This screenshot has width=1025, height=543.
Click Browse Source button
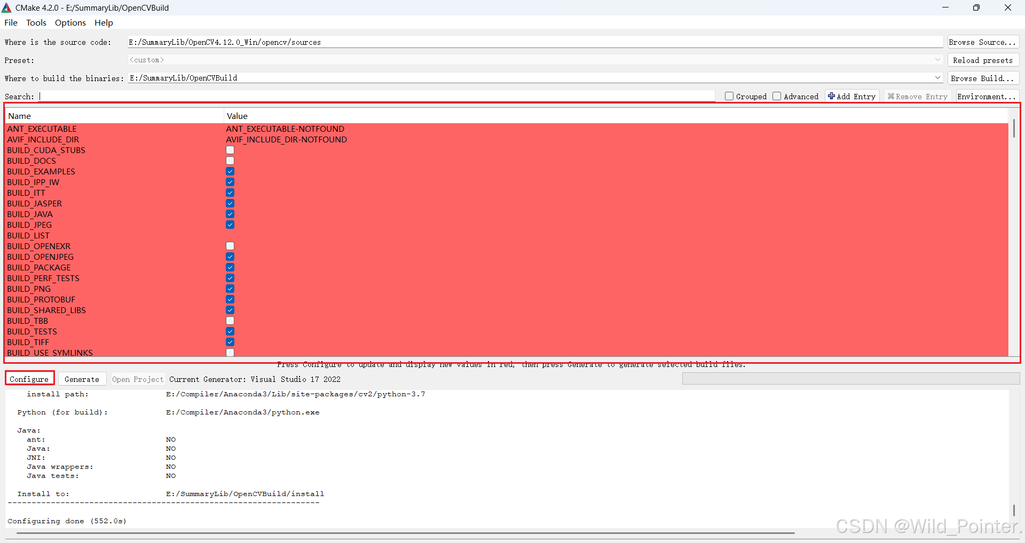(983, 42)
